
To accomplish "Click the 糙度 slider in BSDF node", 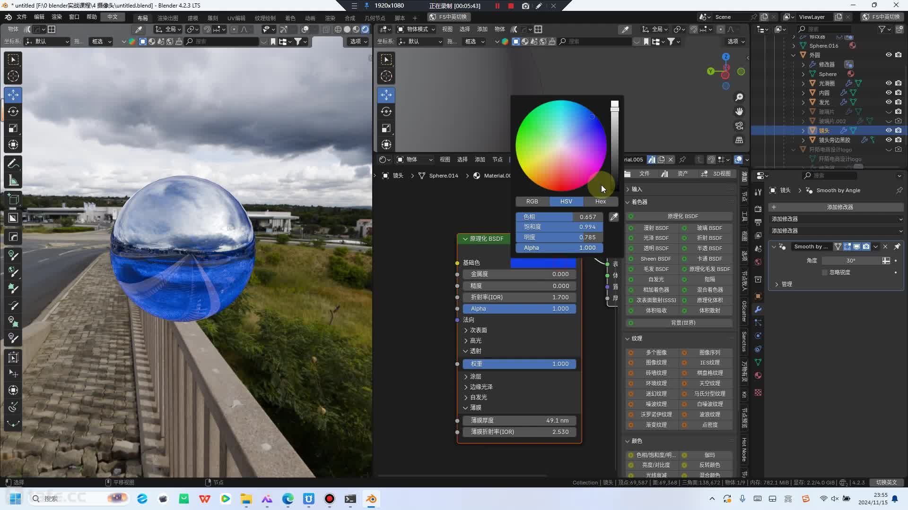I will 519,286.
